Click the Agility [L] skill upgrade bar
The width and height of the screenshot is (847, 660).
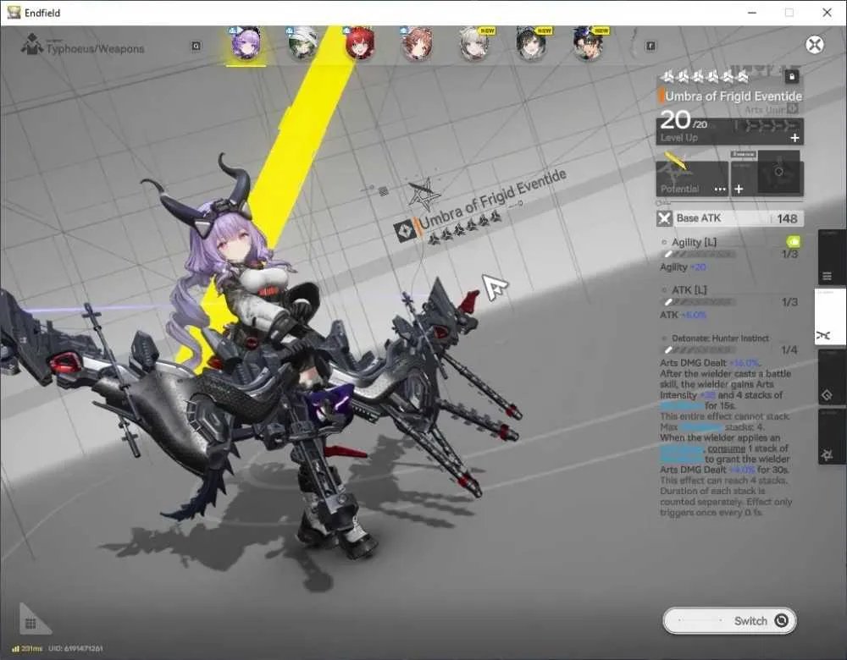(x=699, y=254)
